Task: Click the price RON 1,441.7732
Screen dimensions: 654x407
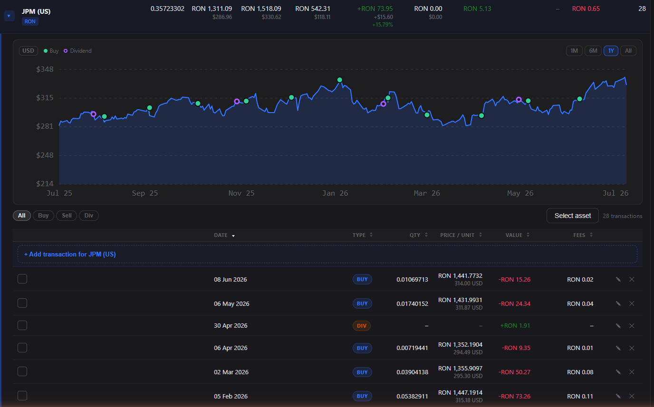Action: [x=460, y=276]
